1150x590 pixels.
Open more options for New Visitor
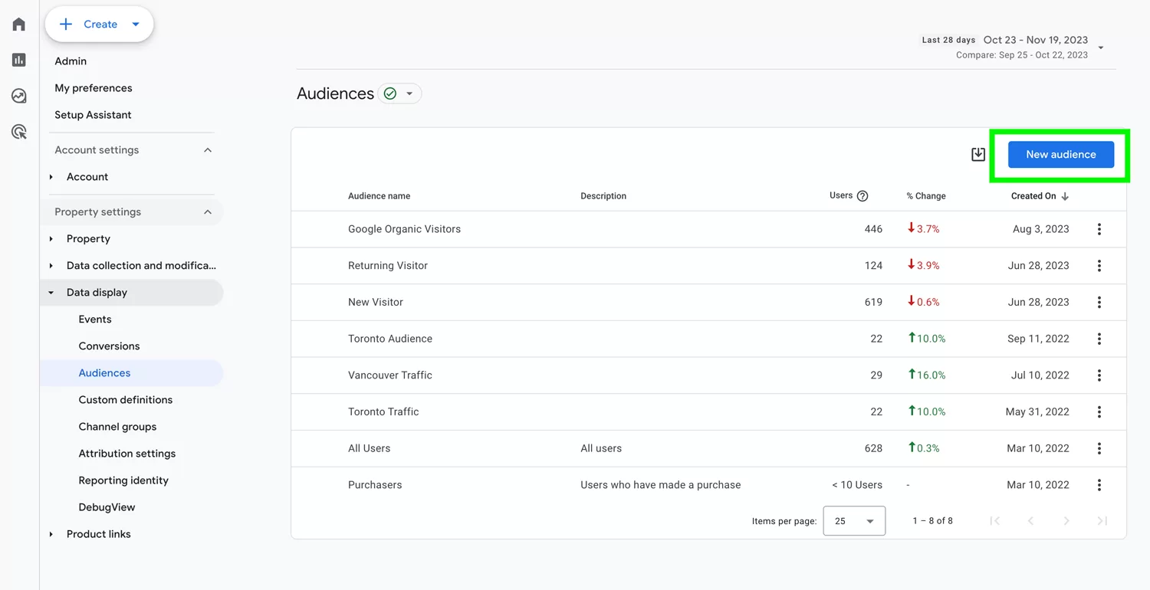pyautogui.click(x=1099, y=302)
